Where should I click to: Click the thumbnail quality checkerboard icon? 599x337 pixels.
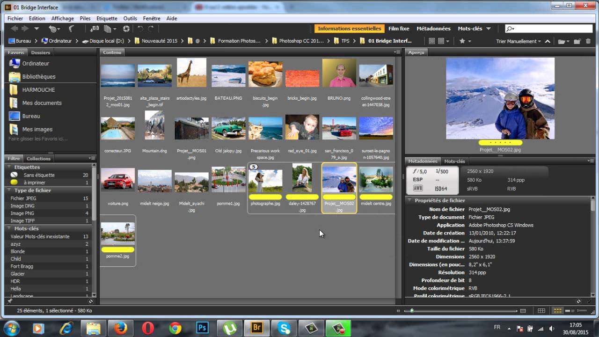click(x=432, y=41)
